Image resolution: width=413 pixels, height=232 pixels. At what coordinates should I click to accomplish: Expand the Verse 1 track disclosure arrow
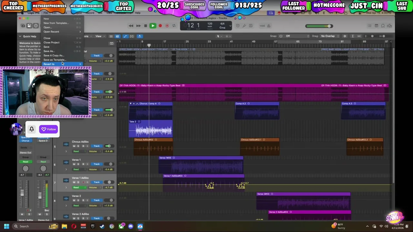pyautogui.click(x=66, y=169)
